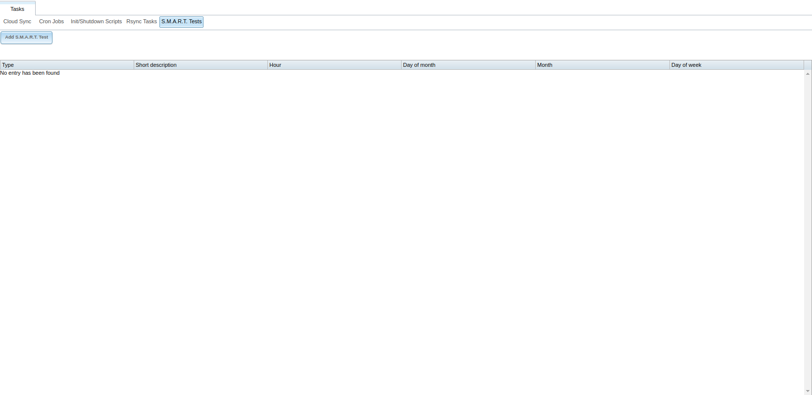812x395 pixels.
Task: Select the Tasks tab at top
Action: click(17, 9)
